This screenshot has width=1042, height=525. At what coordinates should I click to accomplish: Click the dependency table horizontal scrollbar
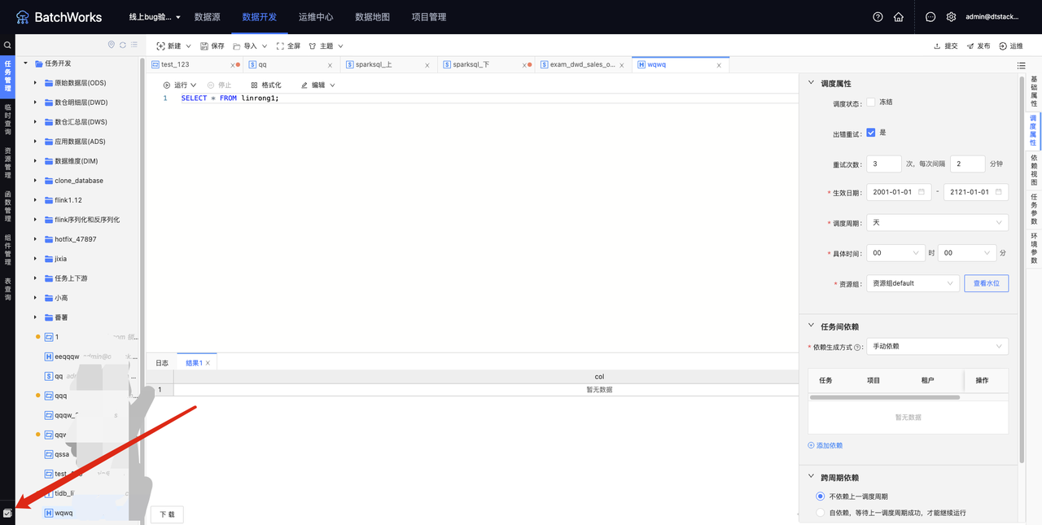[885, 397]
